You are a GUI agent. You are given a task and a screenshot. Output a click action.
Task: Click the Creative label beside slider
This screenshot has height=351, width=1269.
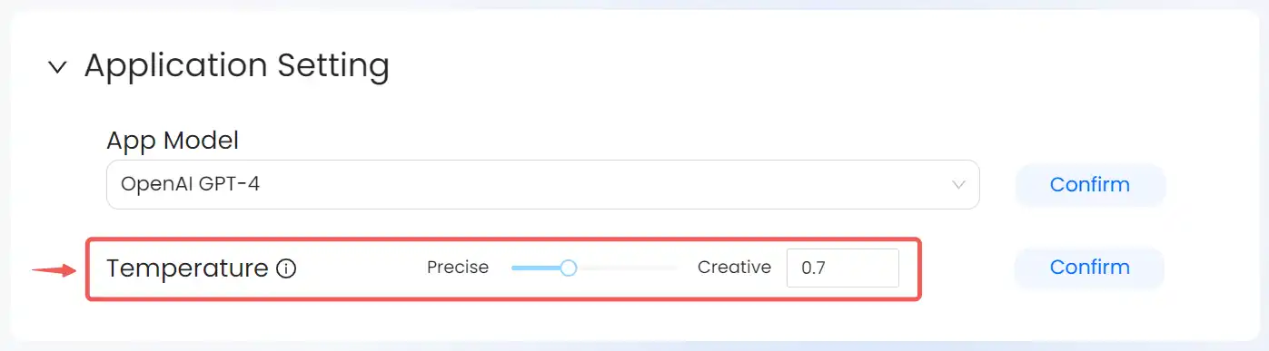pos(734,268)
